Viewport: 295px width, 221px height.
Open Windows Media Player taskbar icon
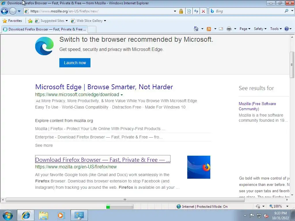(x=61, y=215)
